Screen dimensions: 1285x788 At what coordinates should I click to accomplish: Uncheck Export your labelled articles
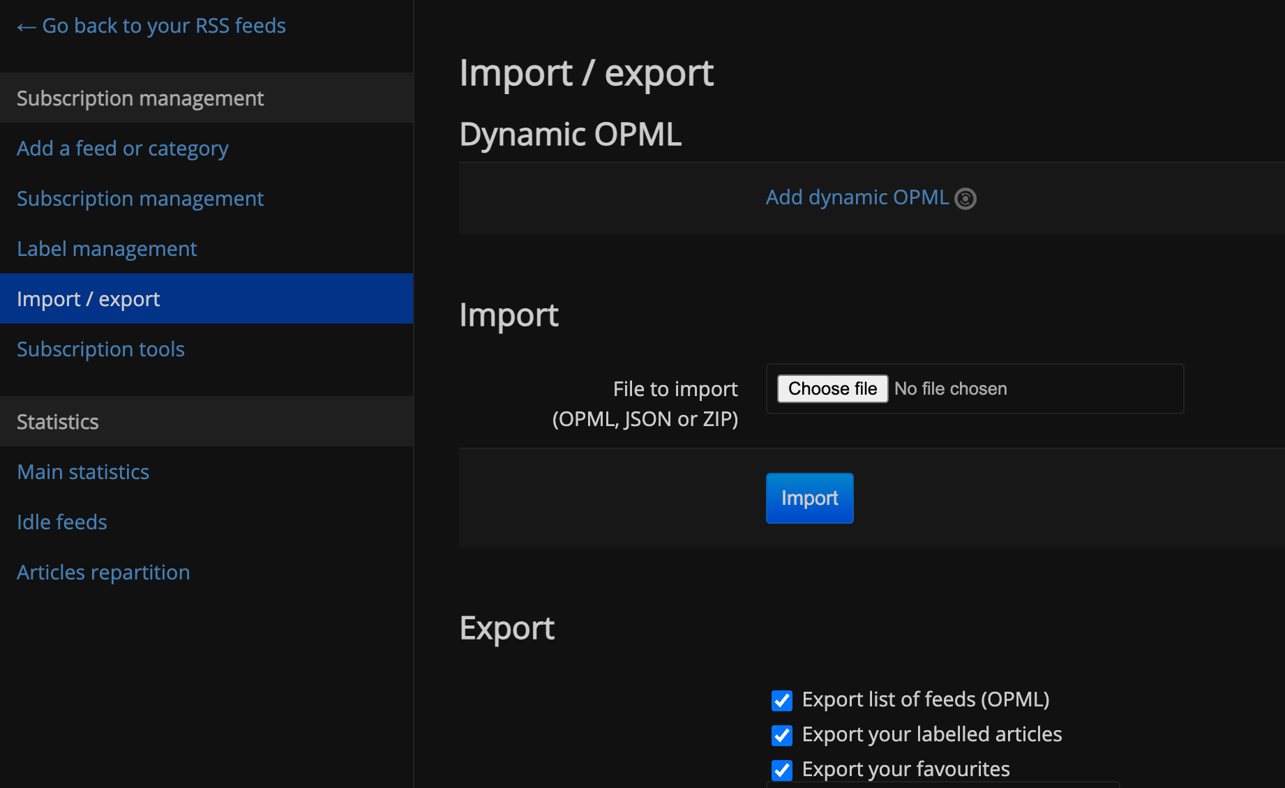782,735
